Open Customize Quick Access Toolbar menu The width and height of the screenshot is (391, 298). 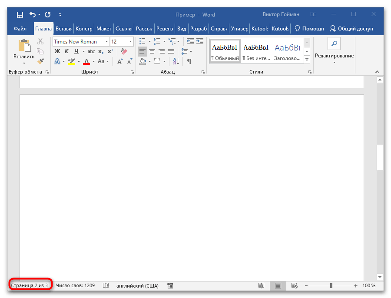(x=60, y=15)
